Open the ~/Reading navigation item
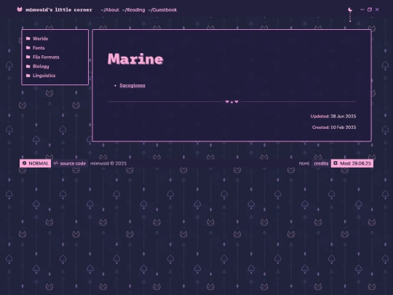Image resolution: width=393 pixels, height=295 pixels. (134, 9)
